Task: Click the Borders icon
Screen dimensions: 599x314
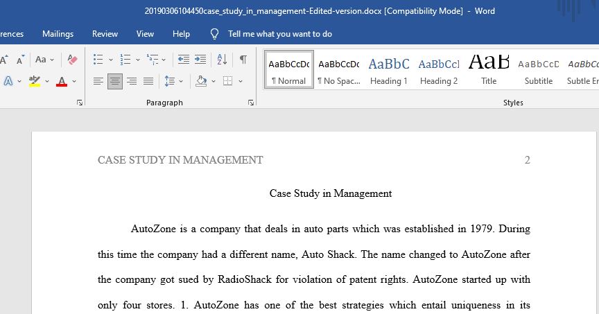Action: [x=227, y=81]
